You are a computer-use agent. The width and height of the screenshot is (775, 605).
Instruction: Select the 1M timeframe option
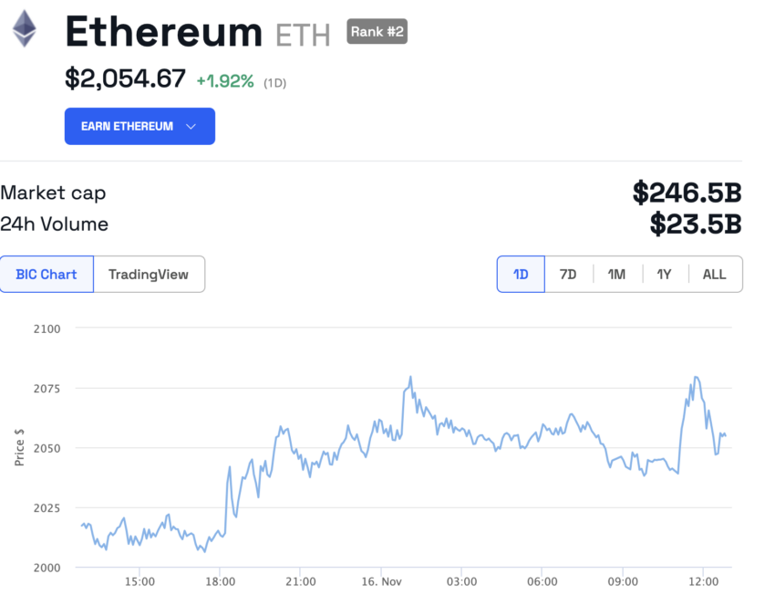tap(616, 274)
